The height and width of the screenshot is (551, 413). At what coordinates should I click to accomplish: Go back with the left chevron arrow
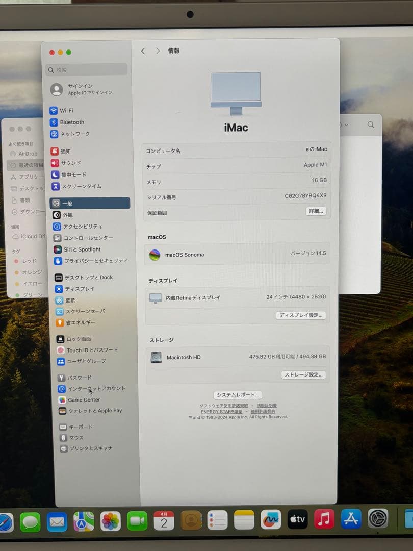pos(143,51)
